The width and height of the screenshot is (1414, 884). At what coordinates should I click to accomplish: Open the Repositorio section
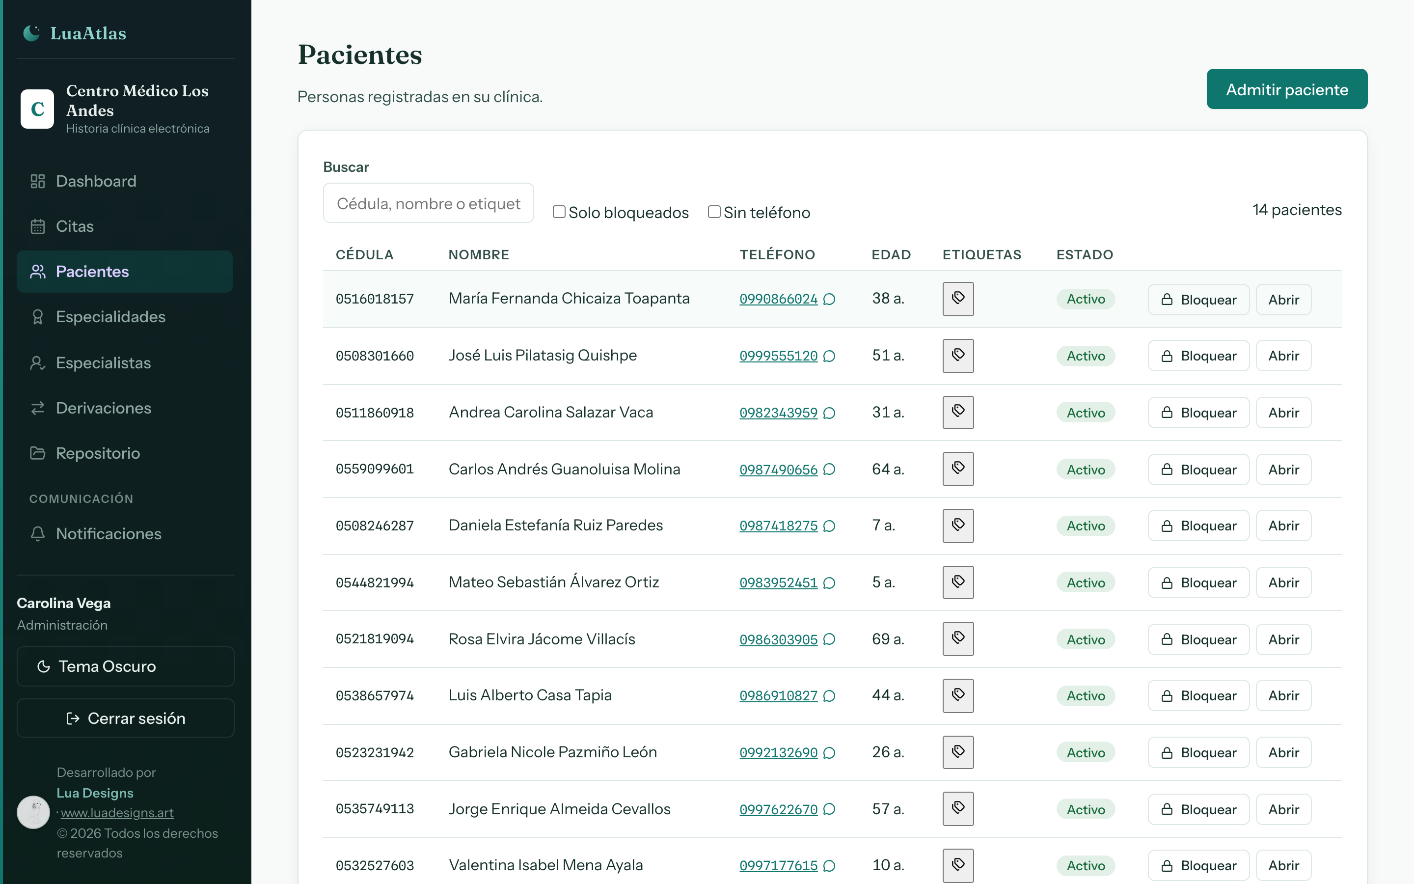pyautogui.click(x=124, y=453)
